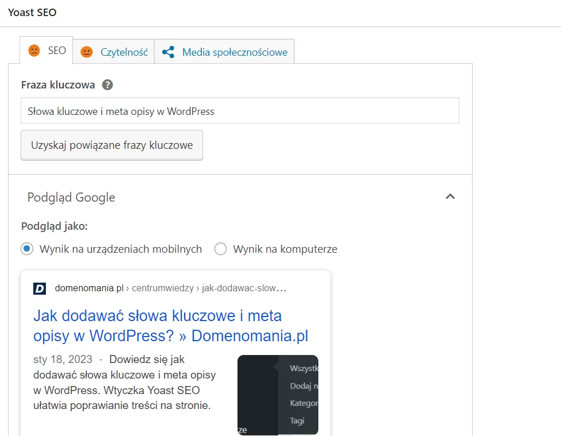Click the meta description preview text
This screenshot has height=436, width=561.
tap(124, 382)
